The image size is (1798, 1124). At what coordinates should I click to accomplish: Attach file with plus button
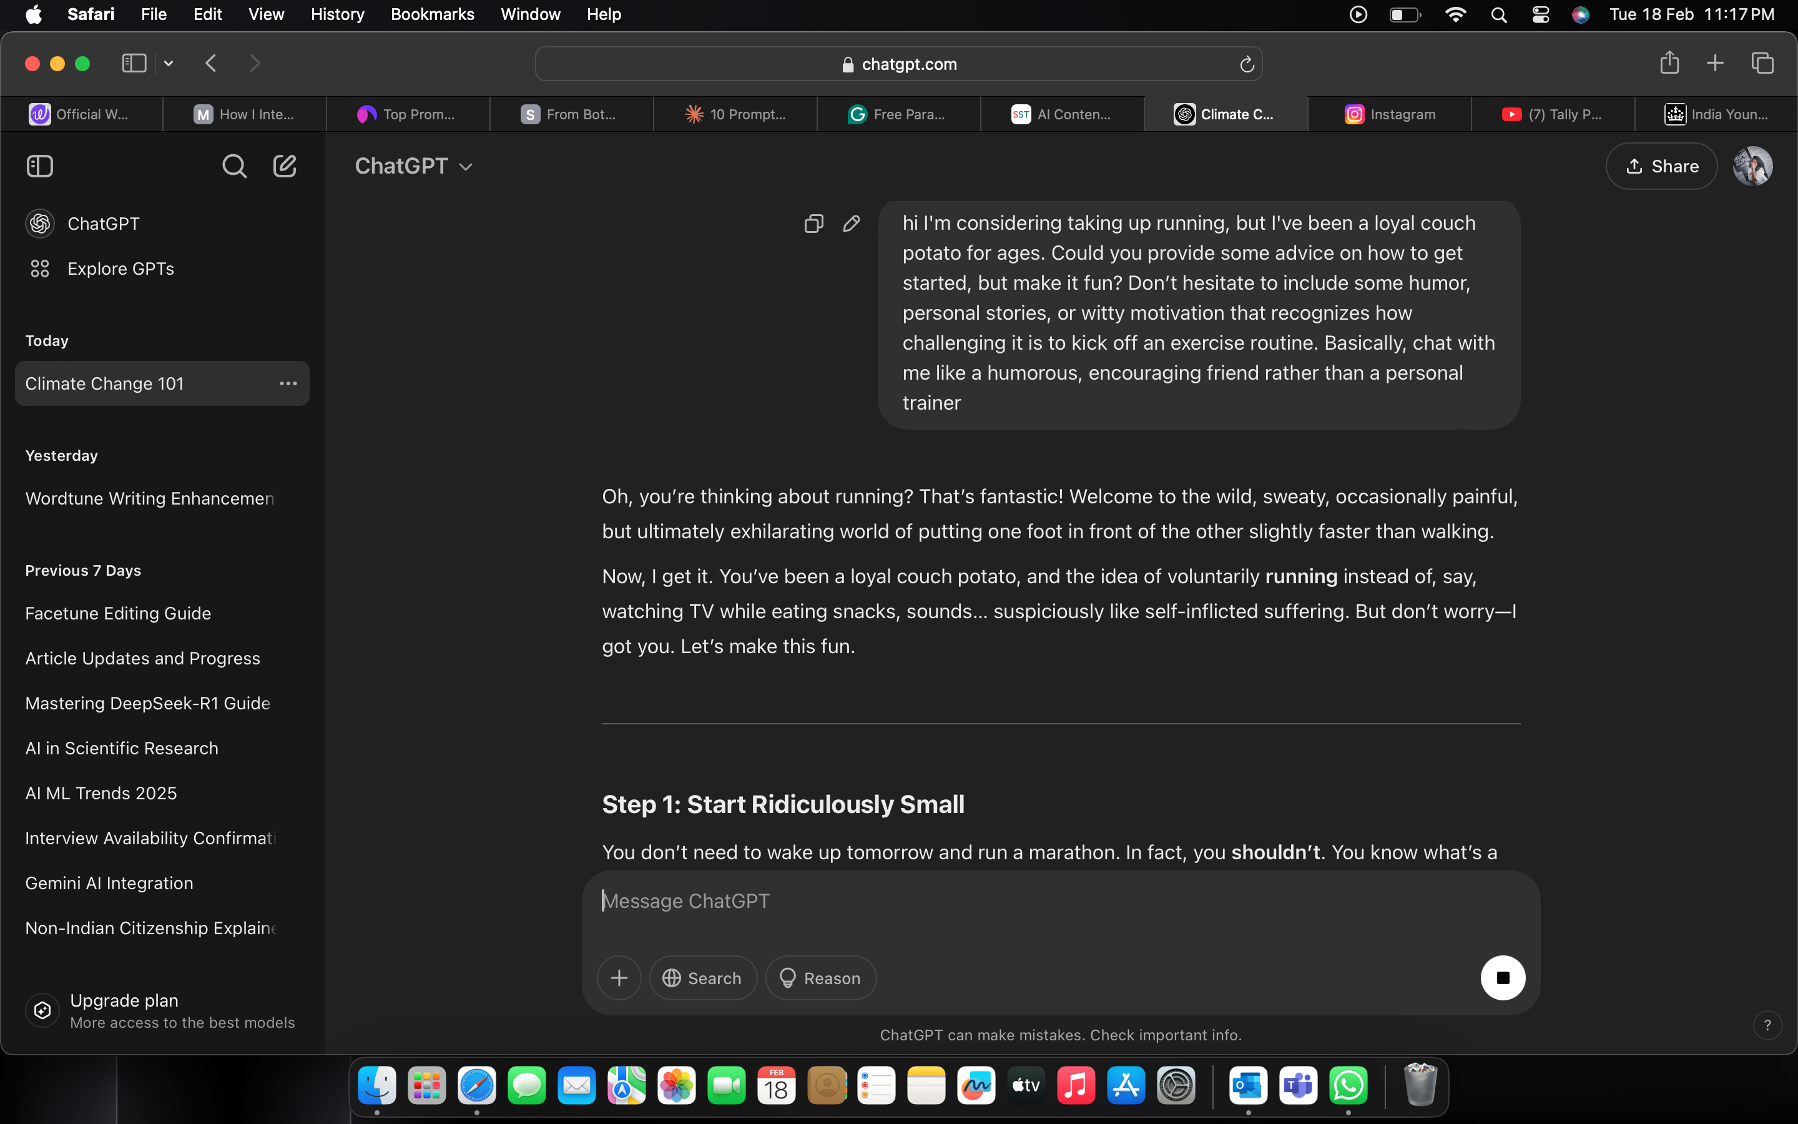tap(619, 977)
